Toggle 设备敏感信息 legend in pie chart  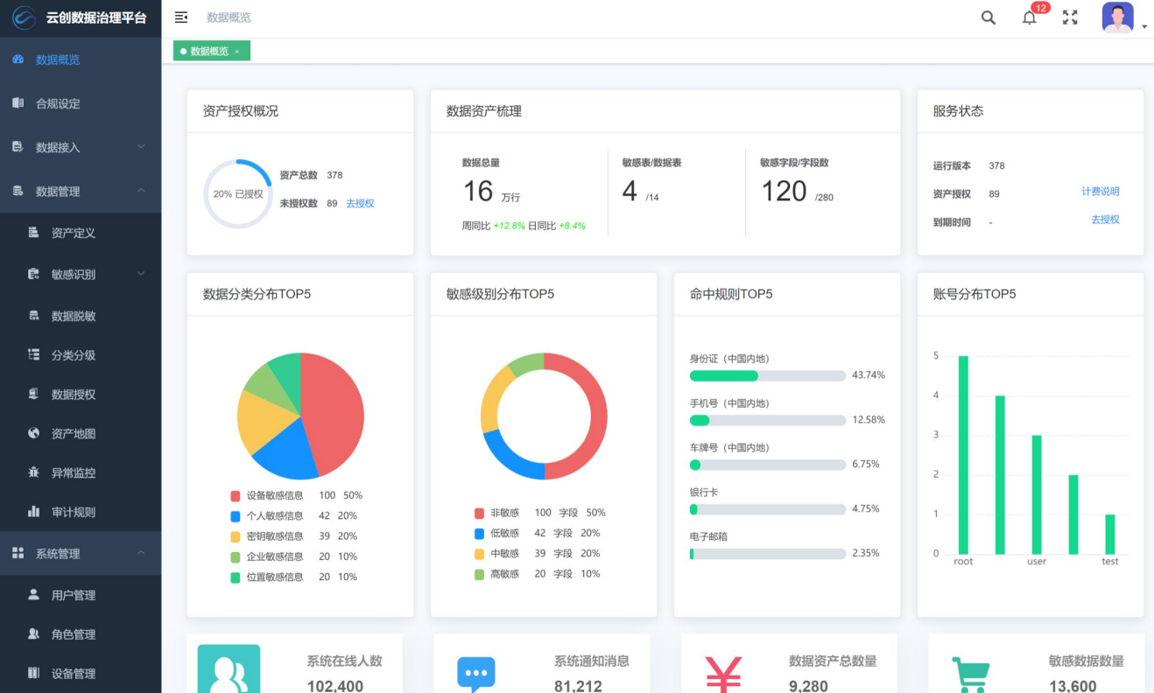point(296,495)
